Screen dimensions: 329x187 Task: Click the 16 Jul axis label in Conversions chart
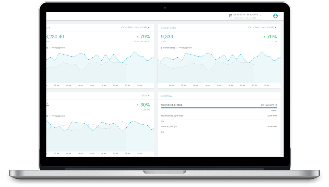click(x=219, y=86)
